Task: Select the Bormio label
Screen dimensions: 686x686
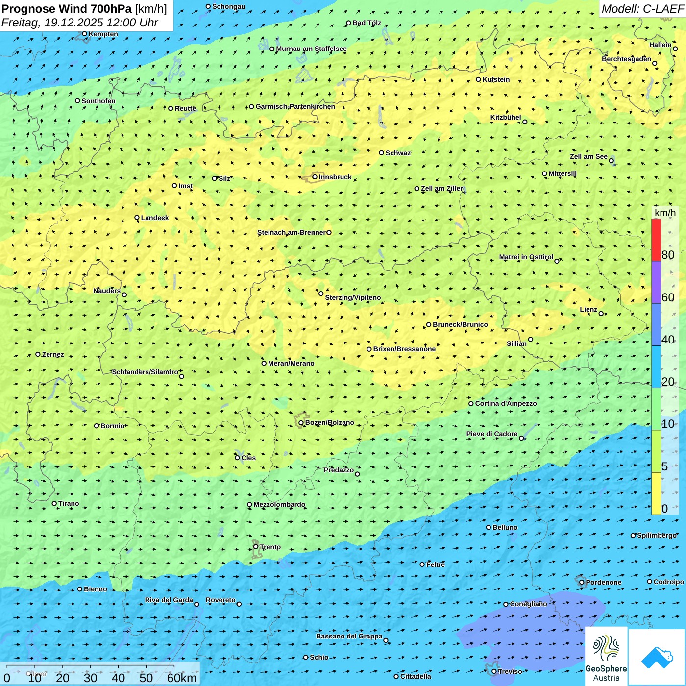Action: coord(113,426)
